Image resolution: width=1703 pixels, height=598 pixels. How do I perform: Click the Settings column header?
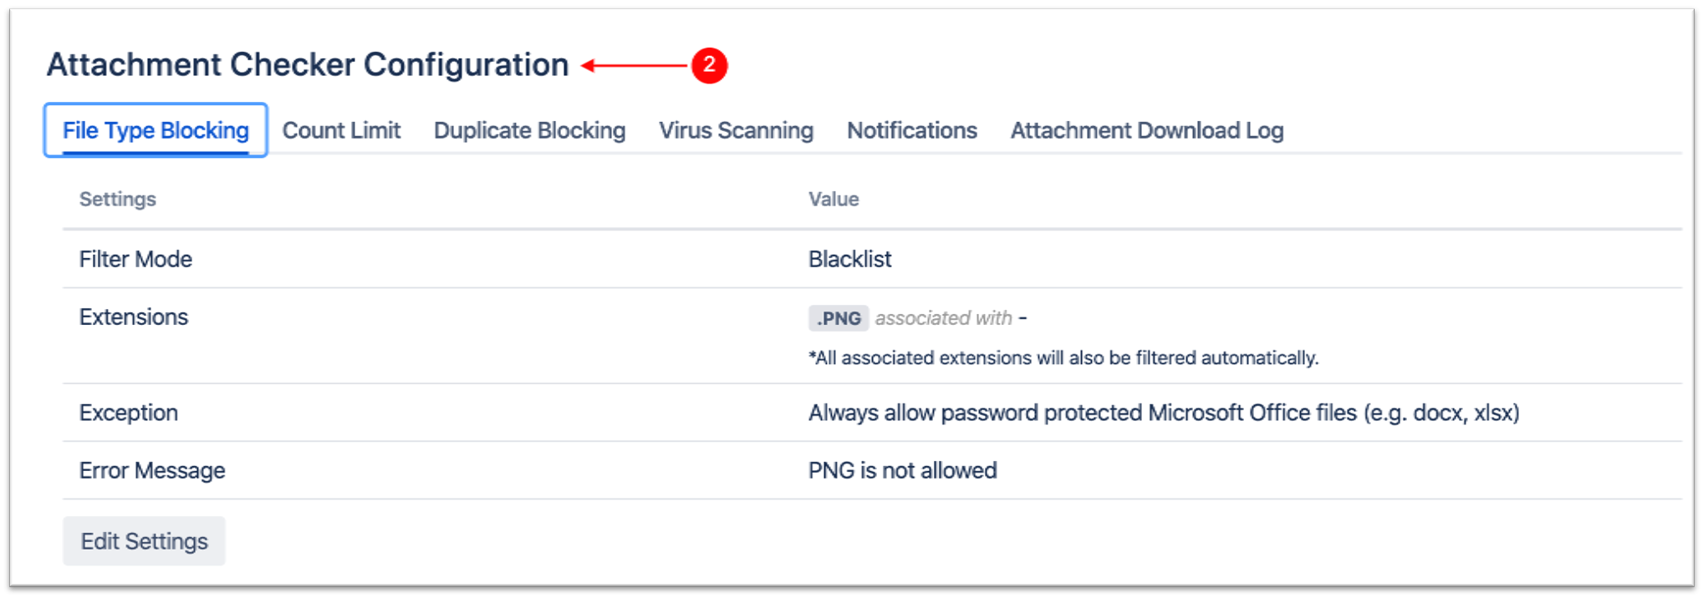tap(118, 200)
